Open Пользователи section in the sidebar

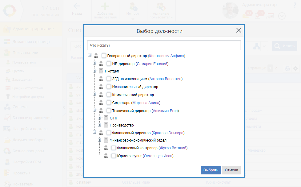click(25, 53)
